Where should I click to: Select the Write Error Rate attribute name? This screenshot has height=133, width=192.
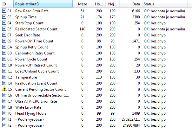[x=28, y=107]
